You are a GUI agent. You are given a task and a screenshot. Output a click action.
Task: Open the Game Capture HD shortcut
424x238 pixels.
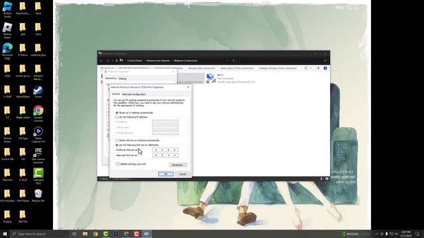pos(38,134)
